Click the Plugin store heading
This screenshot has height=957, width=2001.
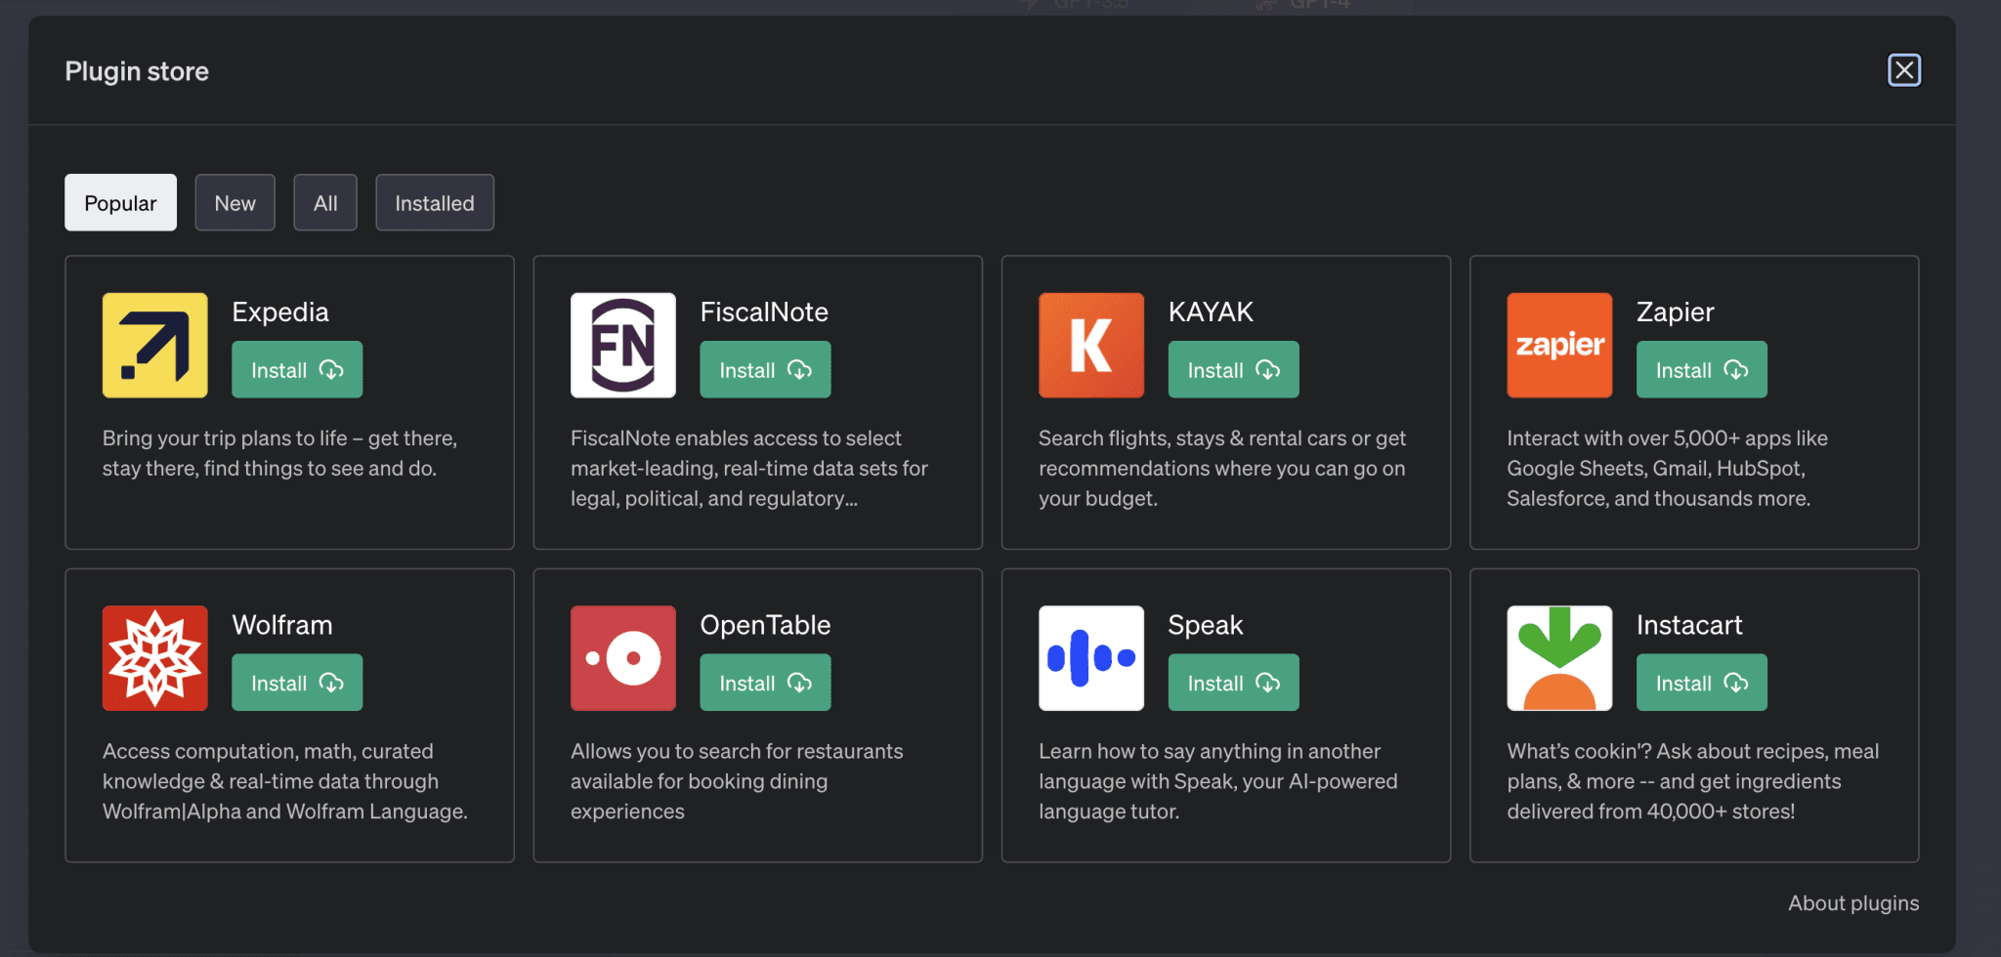137,71
